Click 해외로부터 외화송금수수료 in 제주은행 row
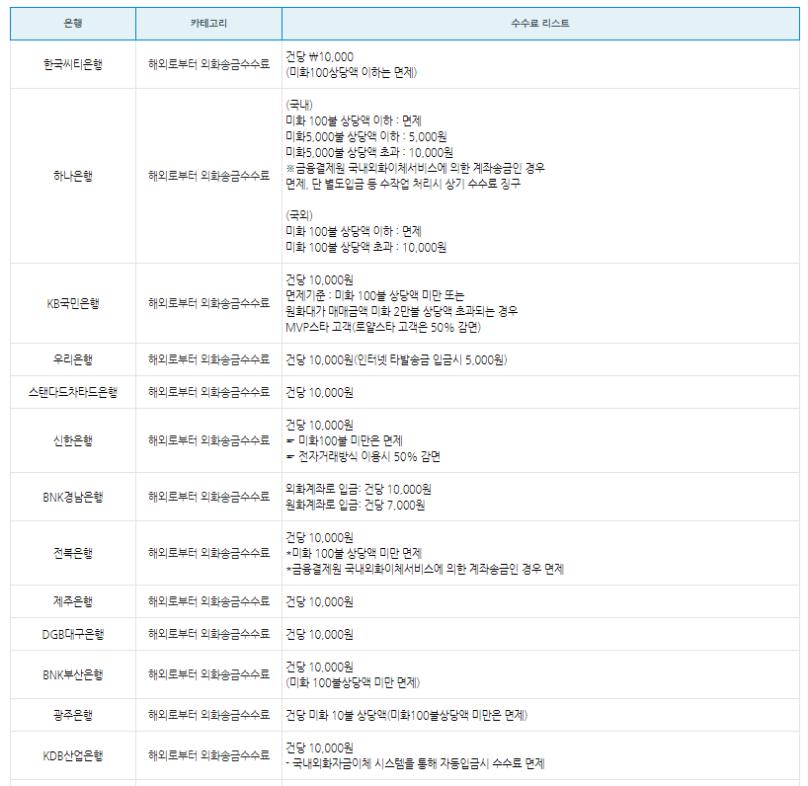 pyautogui.click(x=208, y=601)
